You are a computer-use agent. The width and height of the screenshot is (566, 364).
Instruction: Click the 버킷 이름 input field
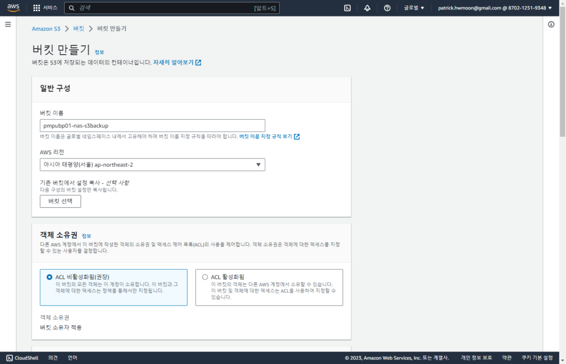[153, 125]
